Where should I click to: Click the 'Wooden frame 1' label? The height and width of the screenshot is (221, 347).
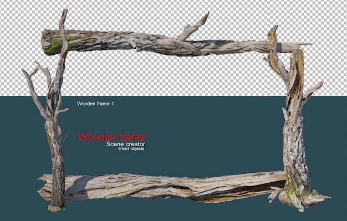(95, 104)
